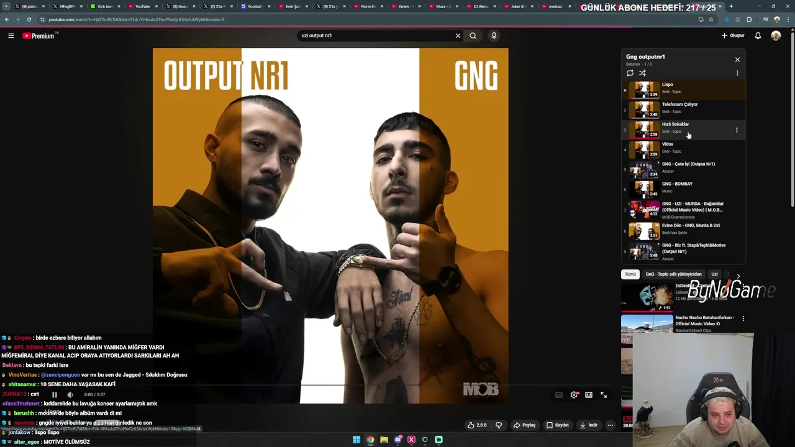Image resolution: width=795 pixels, height=447 pixels.
Task: Play Evine Dön - GNG, Murda & Uzi
Action: tap(683, 231)
